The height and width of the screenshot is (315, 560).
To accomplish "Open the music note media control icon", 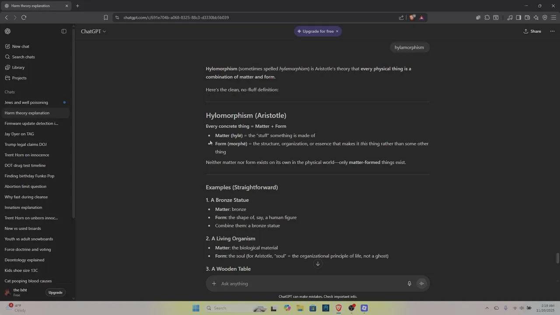I will tap(510, 17).
